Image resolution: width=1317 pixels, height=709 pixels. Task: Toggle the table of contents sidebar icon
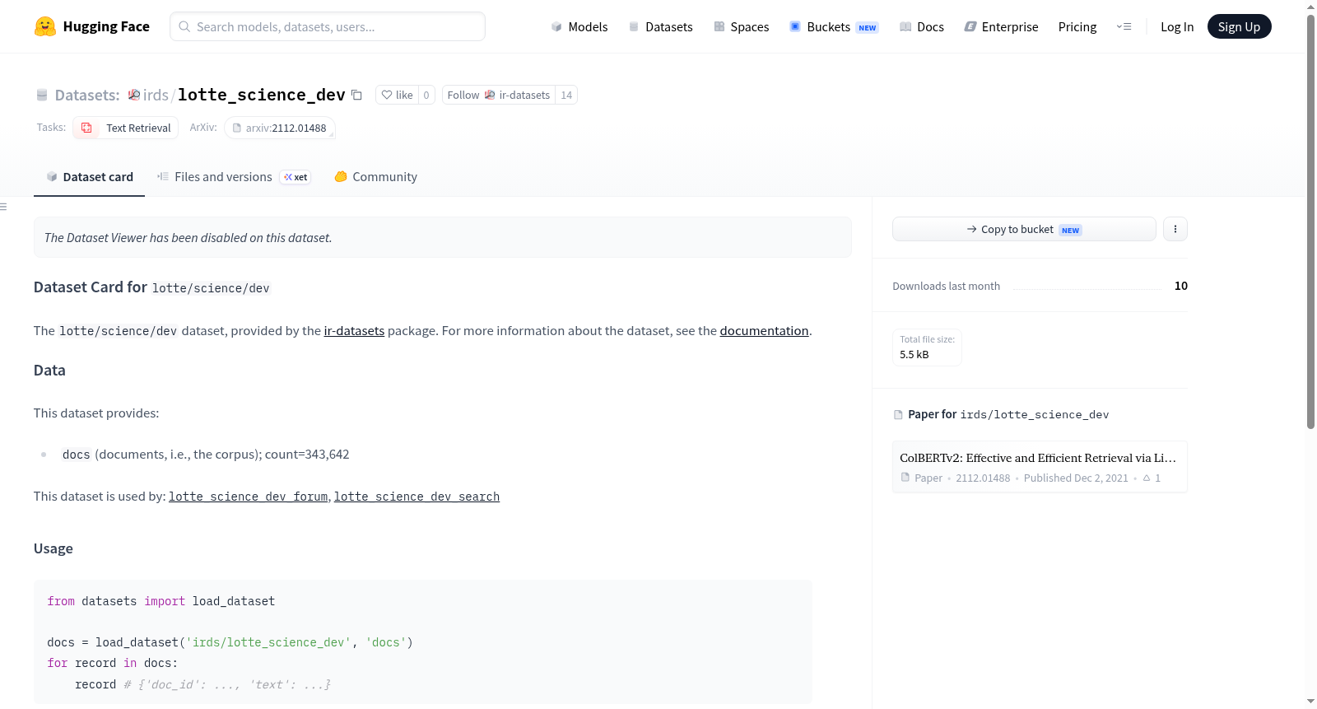(3, 207)
